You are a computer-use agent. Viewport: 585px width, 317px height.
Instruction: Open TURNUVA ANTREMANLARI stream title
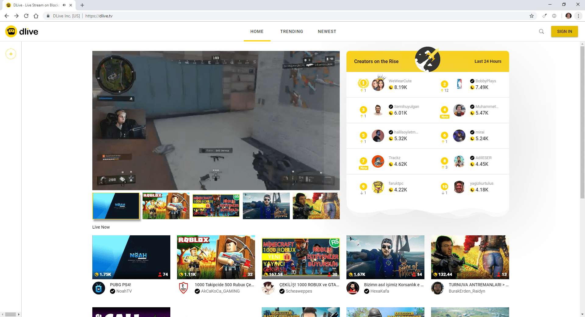pos(478,285)
